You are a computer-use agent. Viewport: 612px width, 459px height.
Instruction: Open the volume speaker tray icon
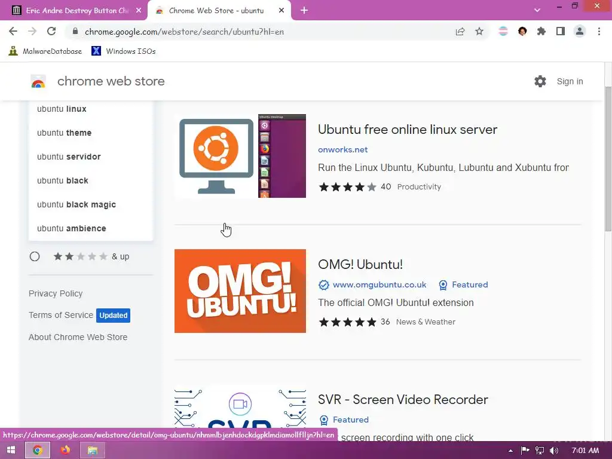[553, 451]
